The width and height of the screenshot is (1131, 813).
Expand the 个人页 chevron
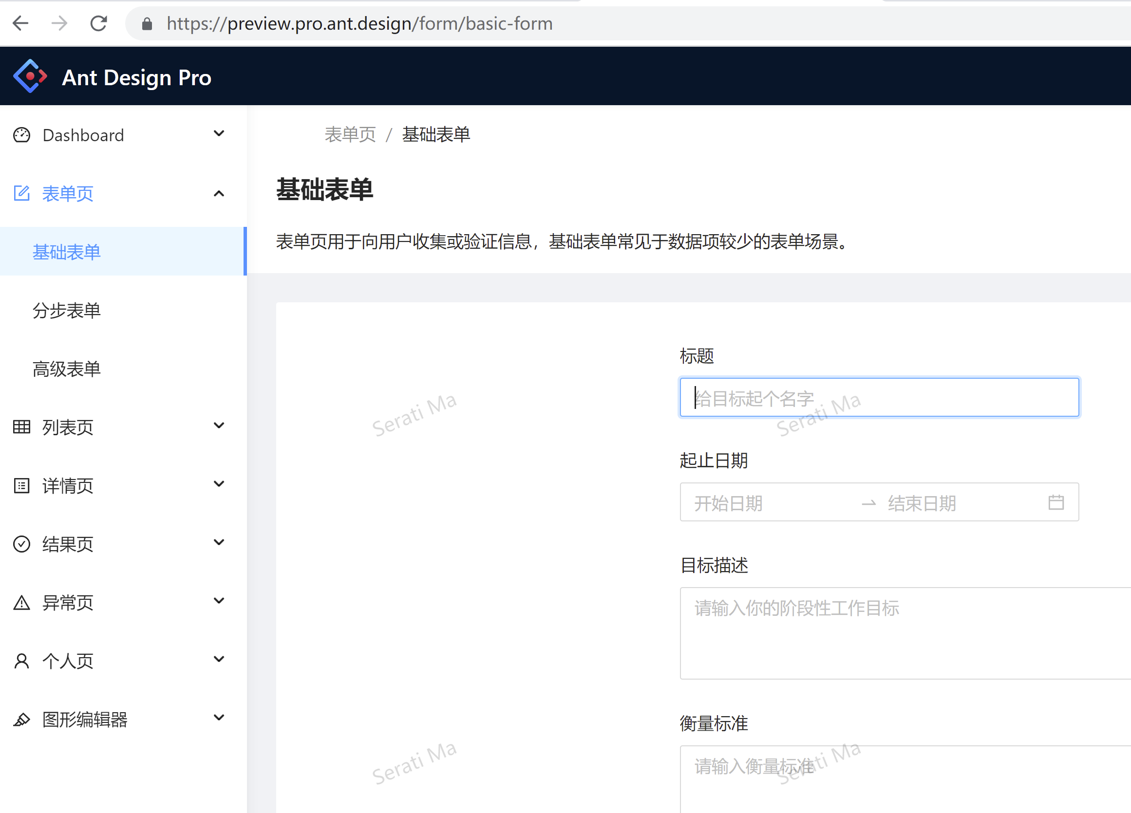click(x=219, y=659)
